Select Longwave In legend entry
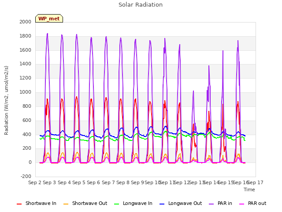282x212 pixels. point(133,203)
